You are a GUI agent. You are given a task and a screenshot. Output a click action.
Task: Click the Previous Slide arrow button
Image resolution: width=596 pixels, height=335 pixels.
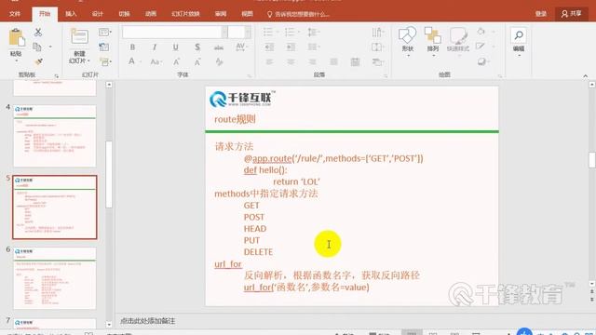coord(592,291)
